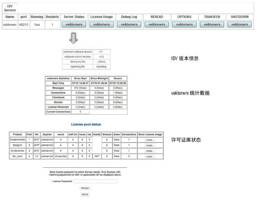Click the ANY hostid cell
Viewport: 257px width, 200px height.
coord(97,156)
